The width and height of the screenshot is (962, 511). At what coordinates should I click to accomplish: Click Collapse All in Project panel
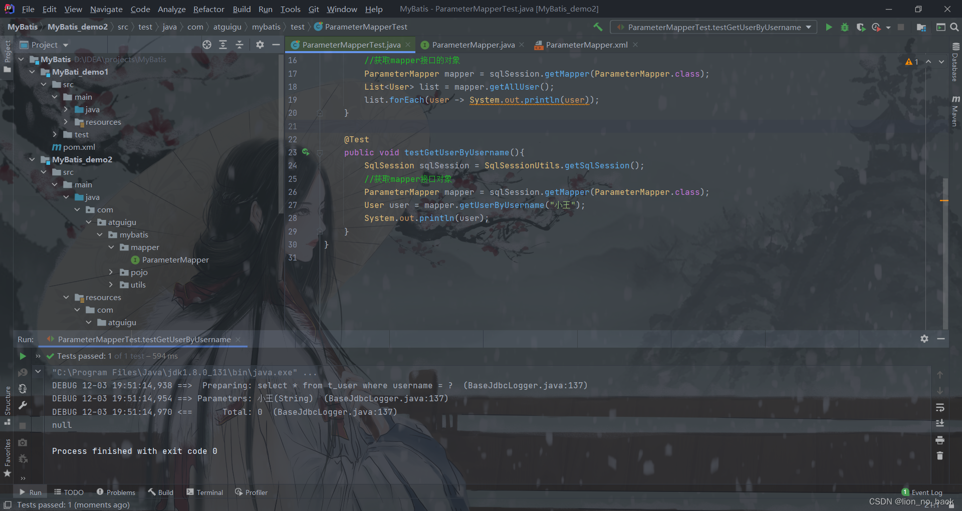[239, 45]
